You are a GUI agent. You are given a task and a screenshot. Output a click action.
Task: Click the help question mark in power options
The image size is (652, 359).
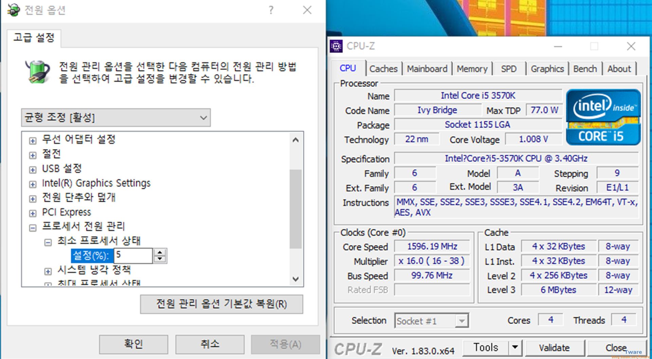[x=271, y=10]
